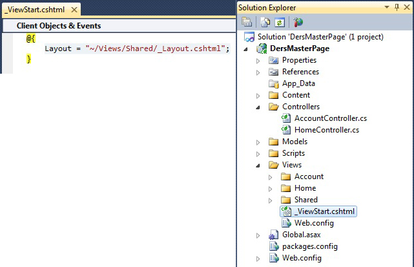This screenshot has height=267, width=414.
Task: Click the Properties toolbar icon in Solution Explorer
Action: coord(247,22)
